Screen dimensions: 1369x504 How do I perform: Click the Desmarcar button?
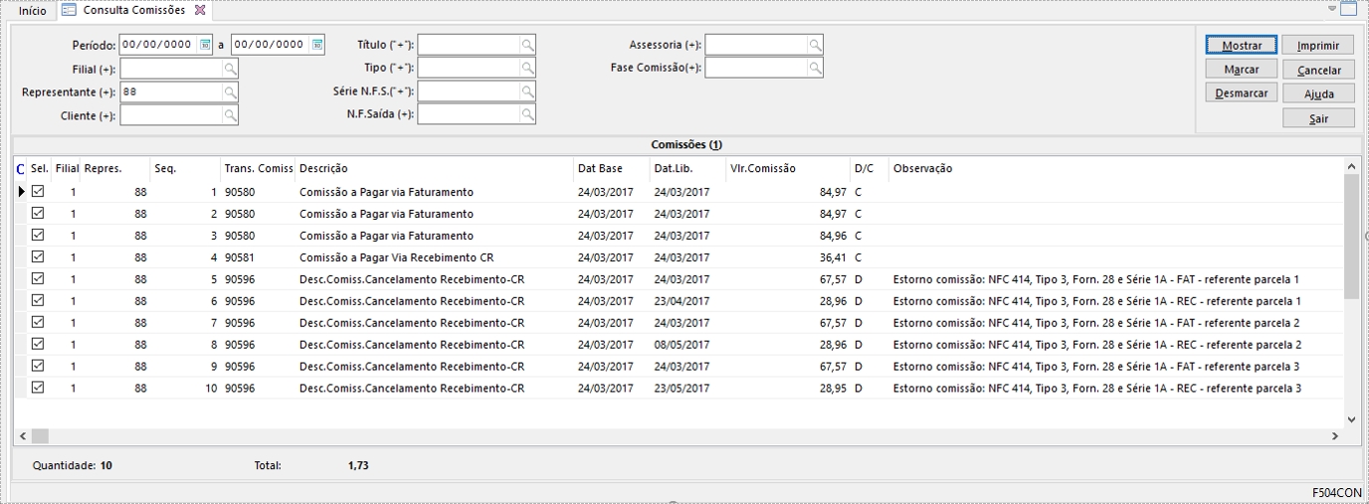pyautogui.click(x=1242, y=93)
